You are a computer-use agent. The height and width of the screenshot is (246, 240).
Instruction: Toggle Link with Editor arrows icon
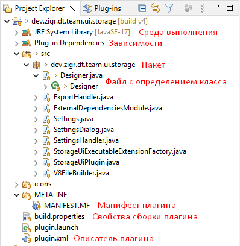pyautogui.click(x=156, y=8)
